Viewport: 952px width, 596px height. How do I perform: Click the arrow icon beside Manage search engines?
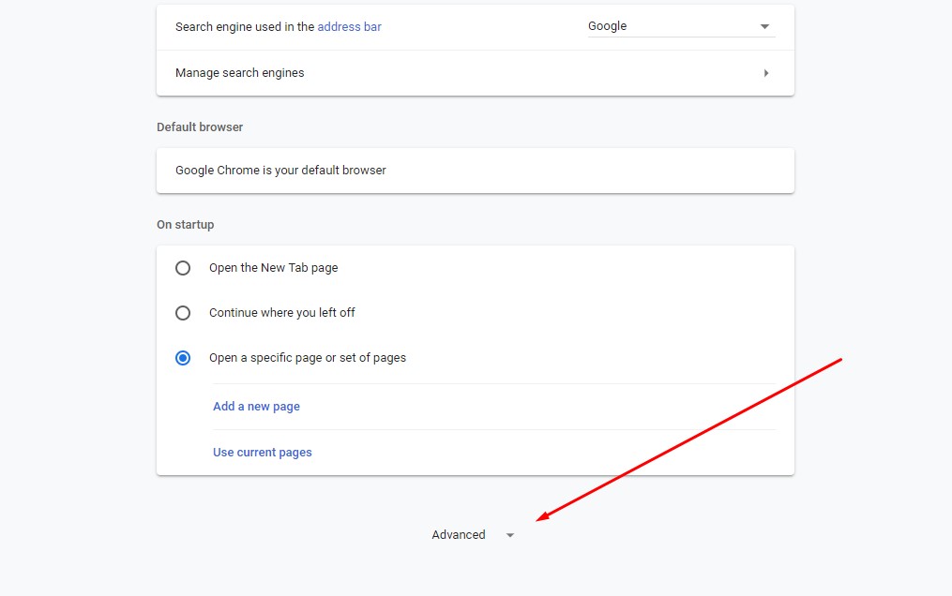(766, 73)
